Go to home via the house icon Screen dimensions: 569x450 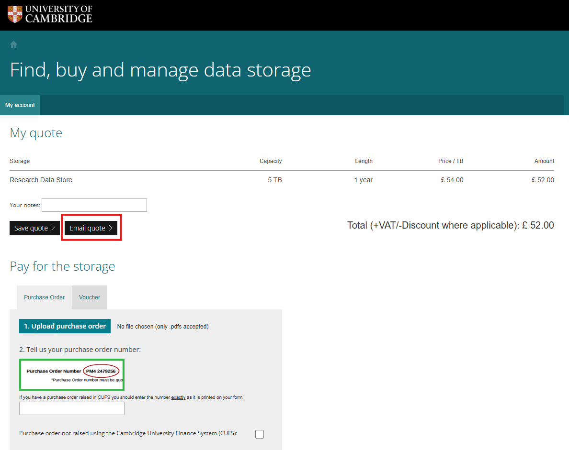(13, 44)
